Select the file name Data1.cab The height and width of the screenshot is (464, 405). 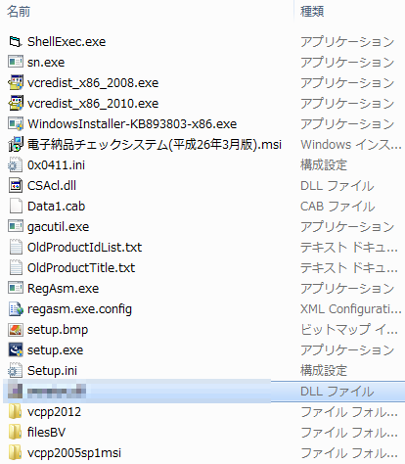pyautogui.click(x=56, y=207)
